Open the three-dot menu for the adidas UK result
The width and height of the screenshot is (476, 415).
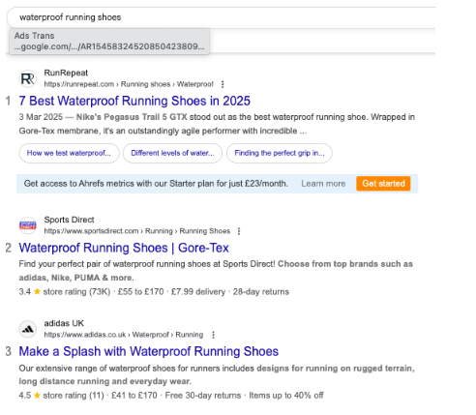(213, 335)
